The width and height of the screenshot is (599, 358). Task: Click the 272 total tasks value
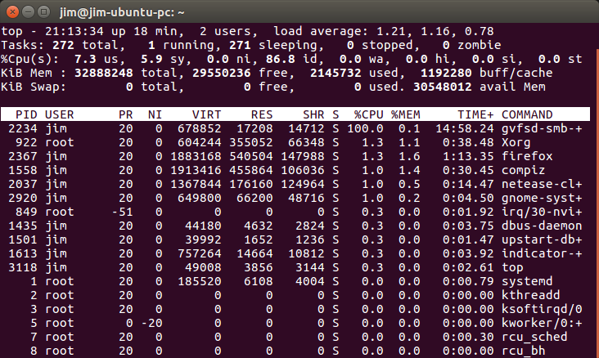[x=63, y=45]
